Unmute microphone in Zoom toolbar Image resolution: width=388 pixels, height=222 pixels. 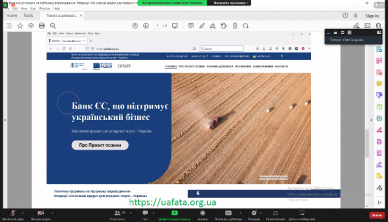tap(13, 215)
